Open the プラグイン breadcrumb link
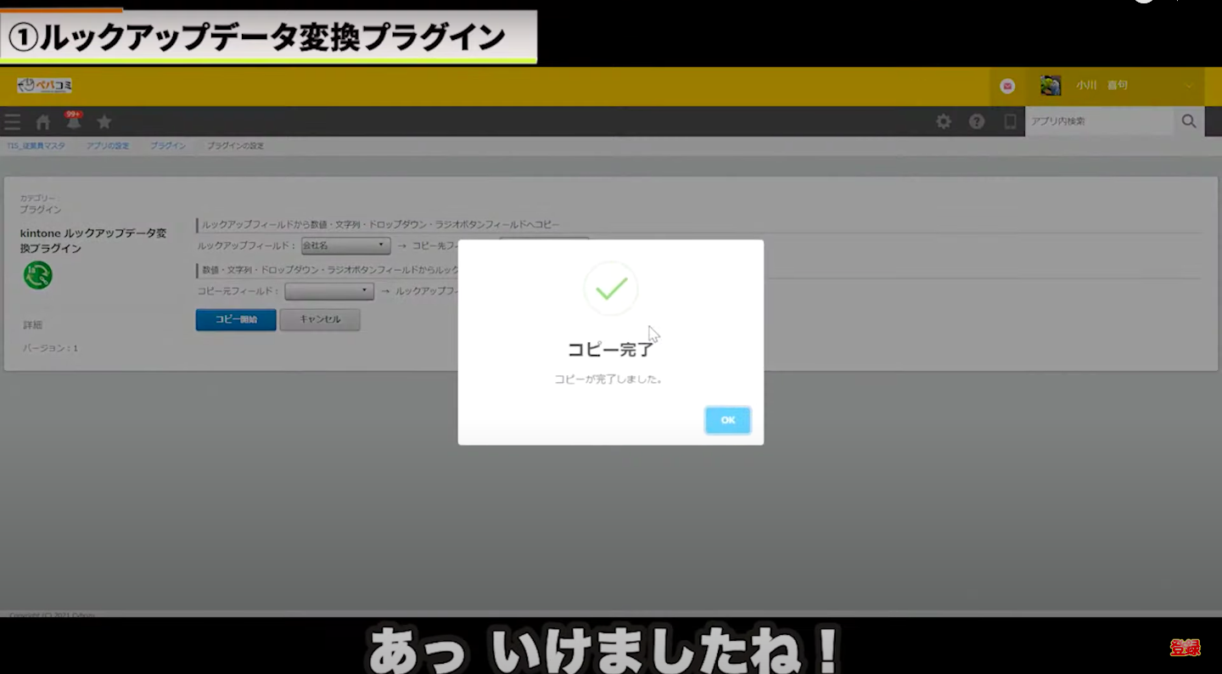The width and height of the screenshot is (1222, 674). (x=168, y=146)
